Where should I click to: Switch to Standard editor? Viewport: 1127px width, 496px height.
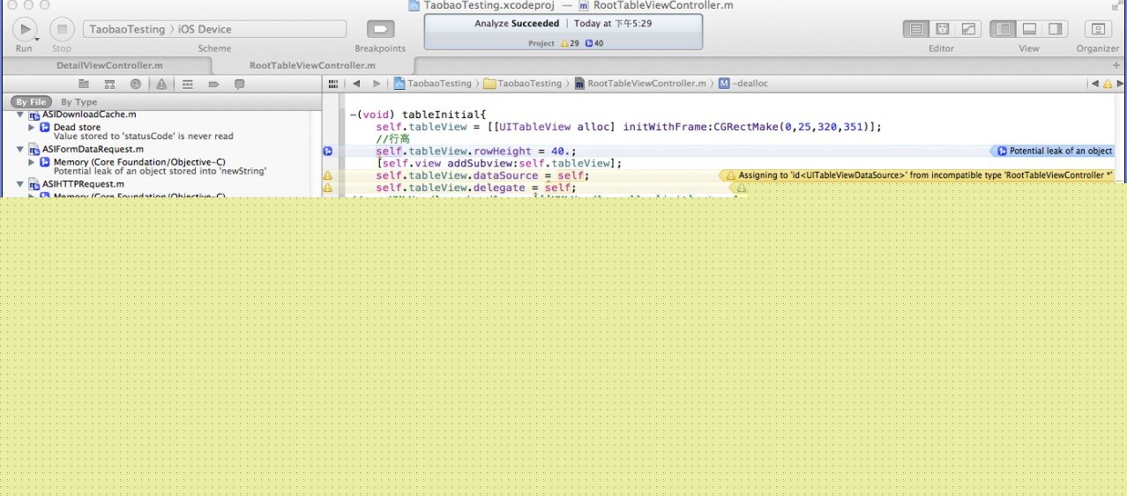tap(916, 29)
